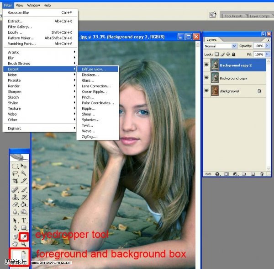Select the Path Selection tool
Screen dimensions: 274x269
coord(15,220)
